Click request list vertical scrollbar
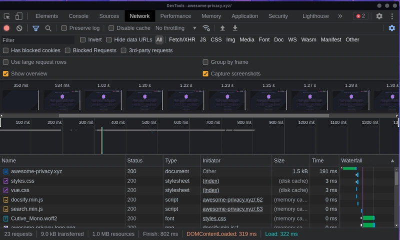The image size is (400, 240). pyautogui.click(x=396, y=178)
